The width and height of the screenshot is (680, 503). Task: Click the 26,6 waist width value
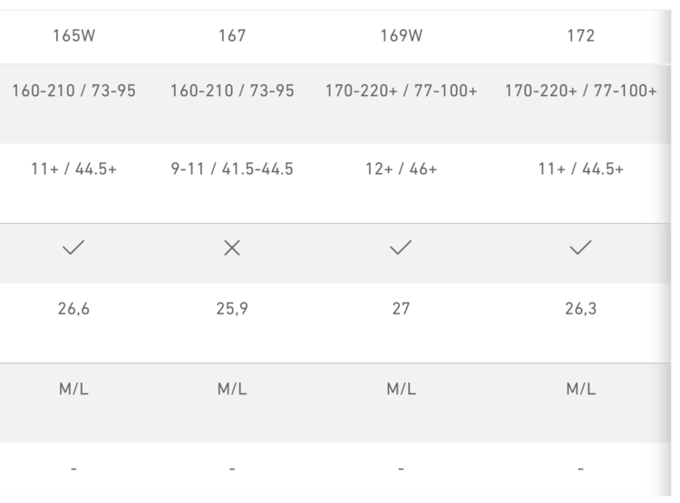(73, 309)
